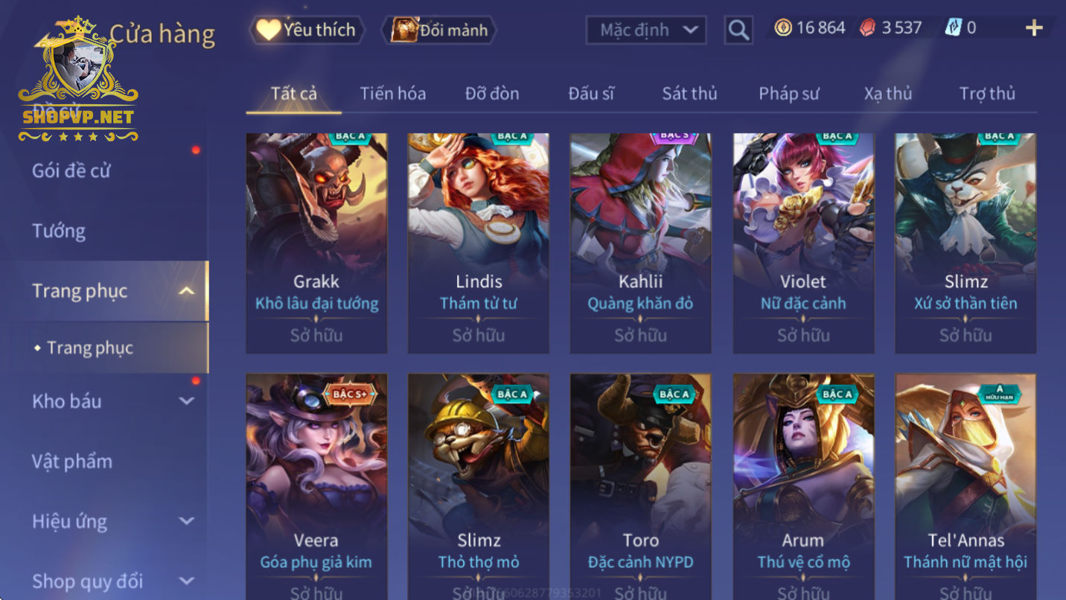Go to Tướng in the sidebar

[59, 231]
